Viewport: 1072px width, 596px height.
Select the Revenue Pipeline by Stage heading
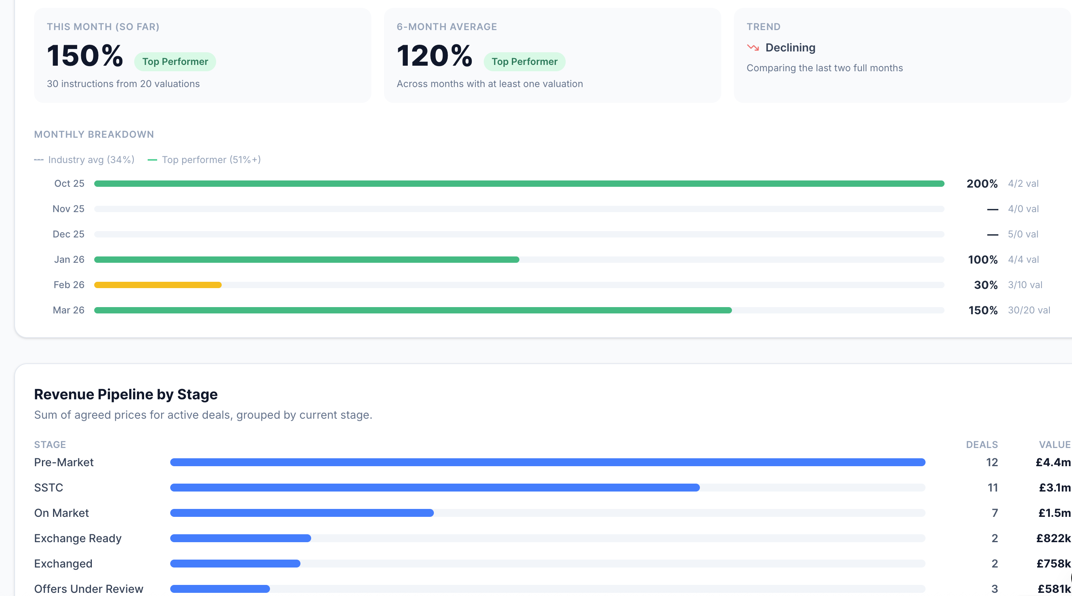(x=125, y=394)
